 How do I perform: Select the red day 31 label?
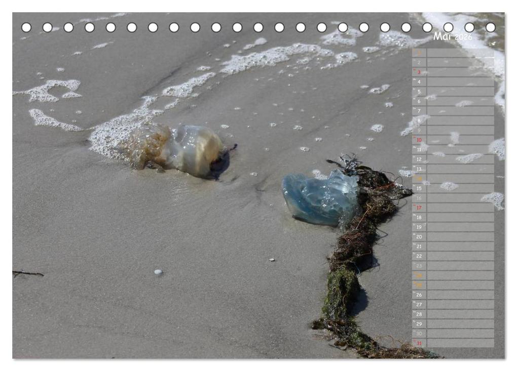(419, 343)
